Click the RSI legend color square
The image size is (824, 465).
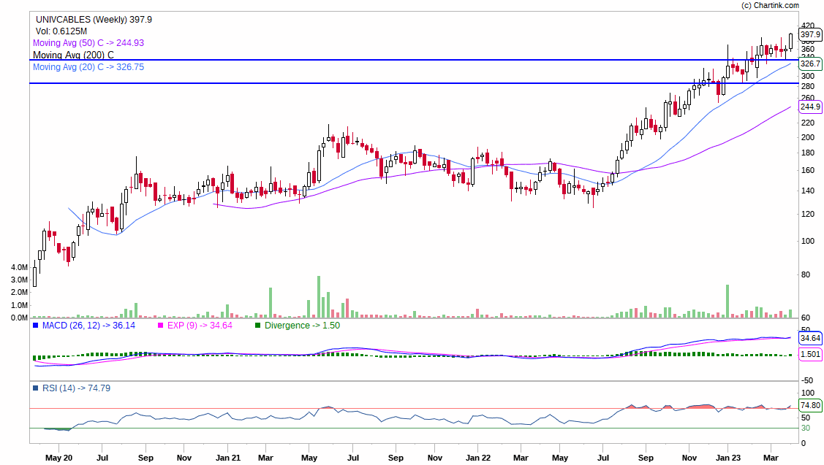36,388
